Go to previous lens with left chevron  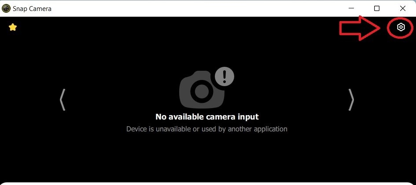tap(63, 99)
